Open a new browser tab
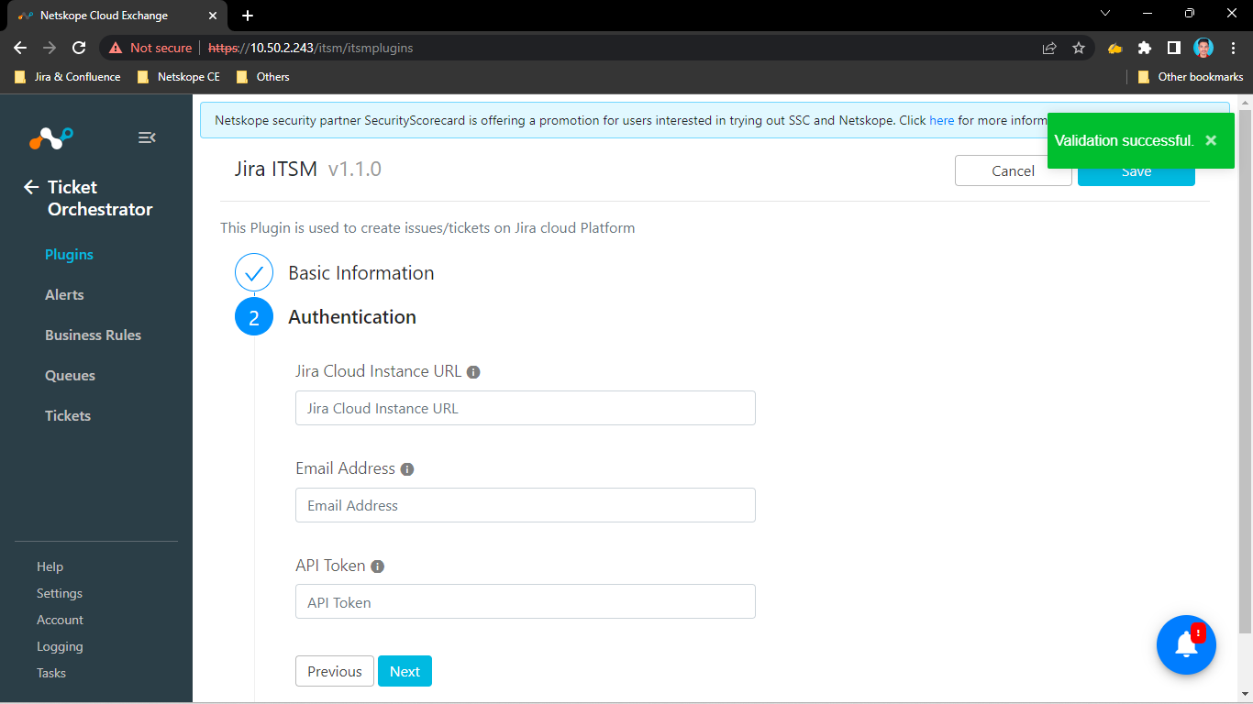Viewport: 1253px width, 704px height. click(x=248, y=16)
